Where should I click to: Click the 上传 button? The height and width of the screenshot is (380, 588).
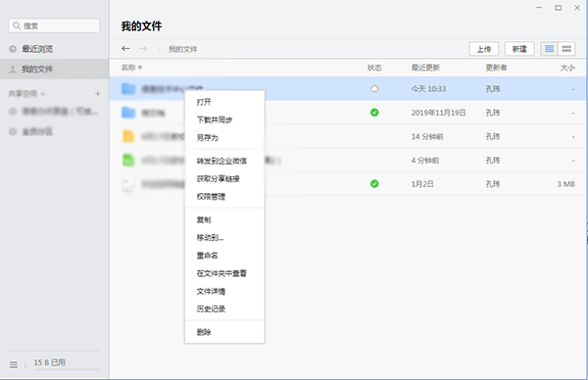click(484, 49)
